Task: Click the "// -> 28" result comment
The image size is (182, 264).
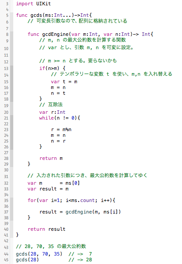Action: tap(80, 260)
